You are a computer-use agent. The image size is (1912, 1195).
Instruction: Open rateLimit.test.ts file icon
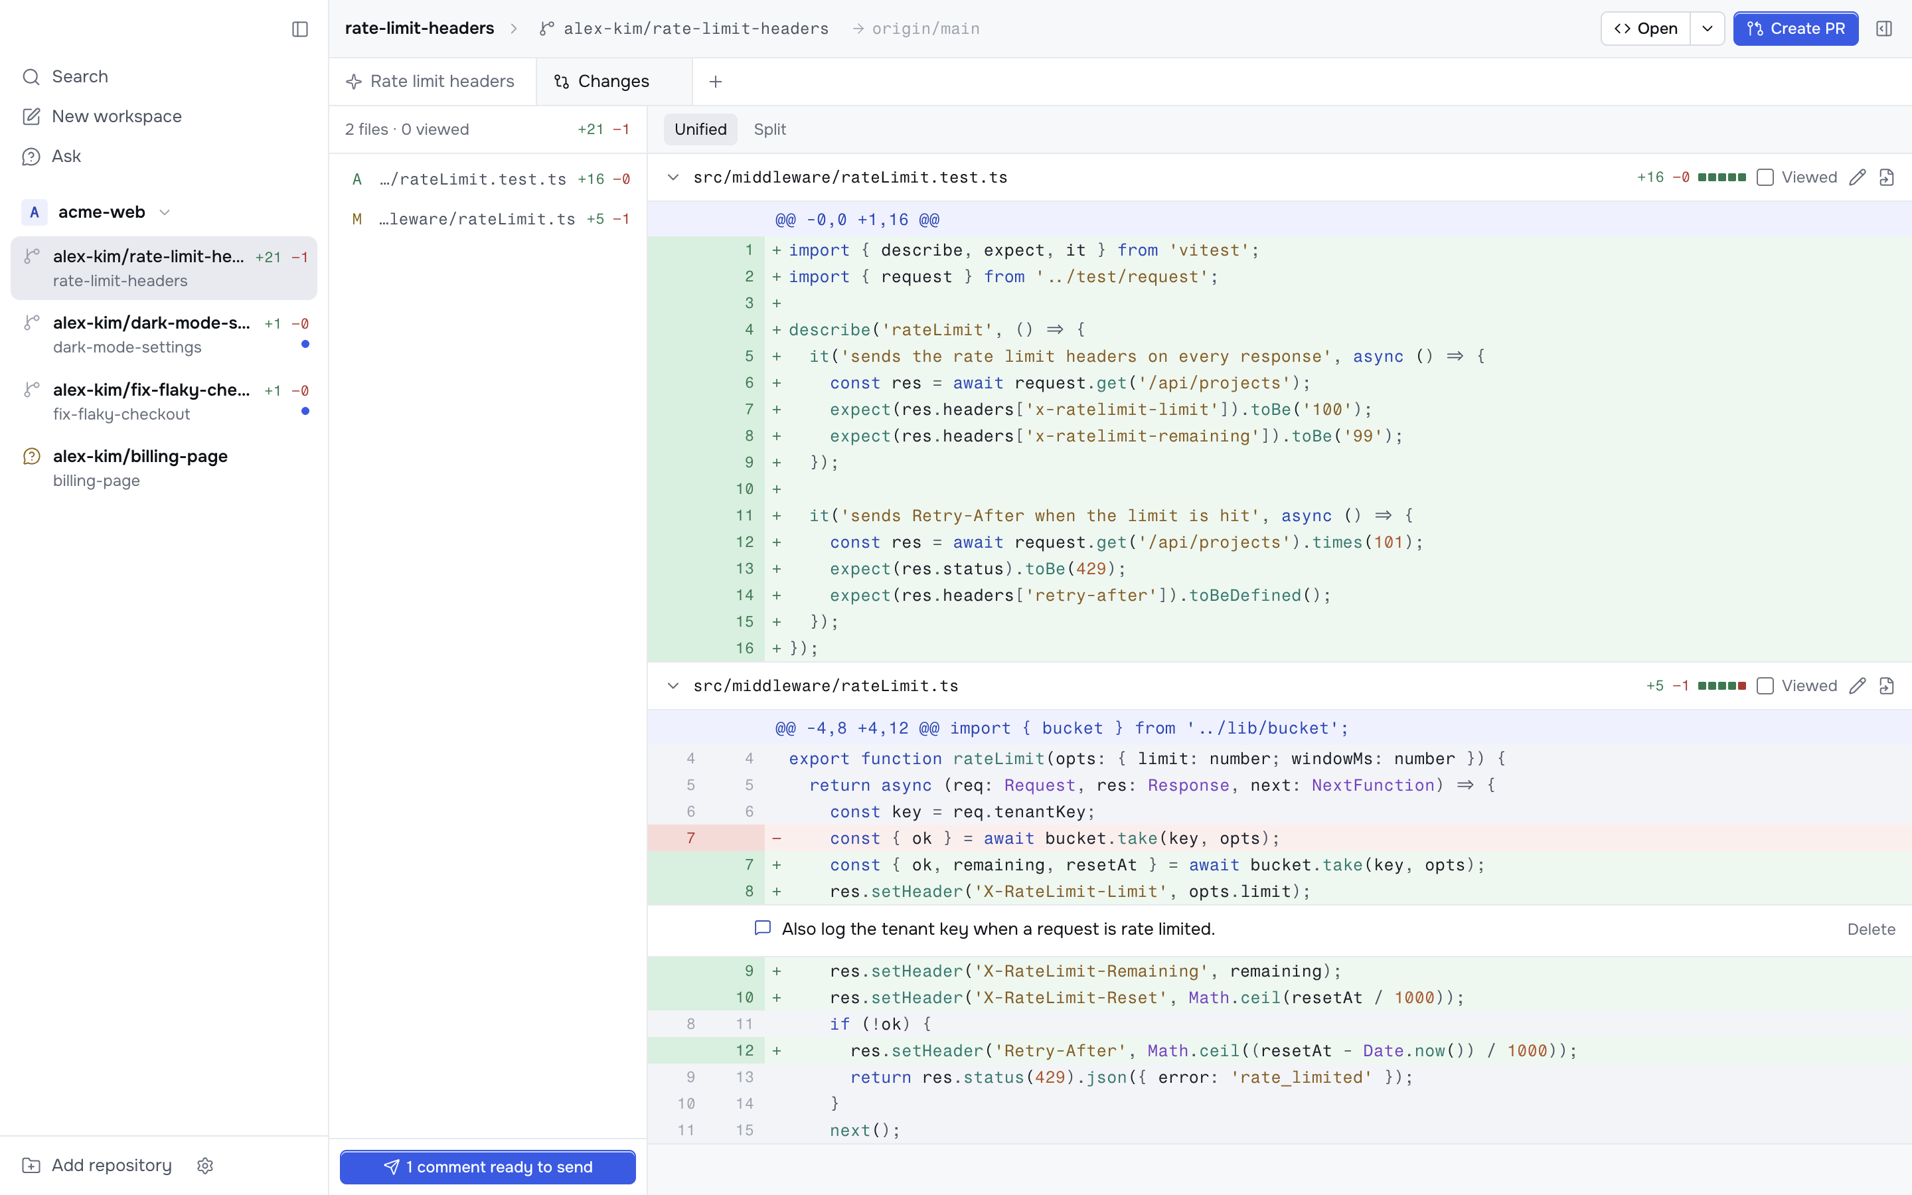(1887, 177)
